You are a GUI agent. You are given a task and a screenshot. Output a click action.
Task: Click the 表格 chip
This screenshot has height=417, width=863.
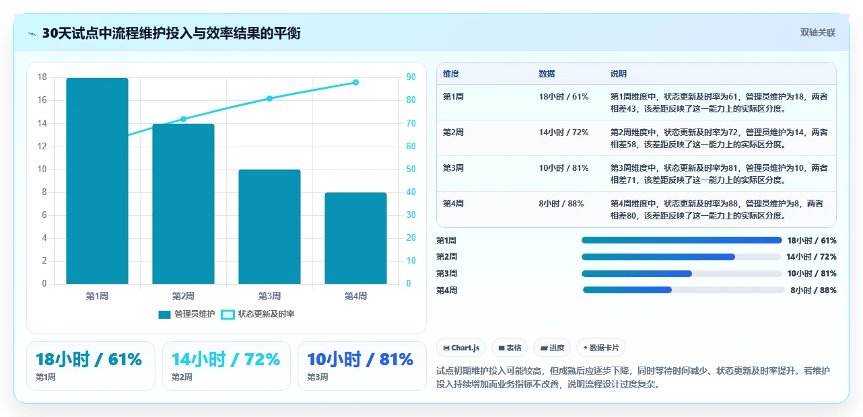pos(510,348)
